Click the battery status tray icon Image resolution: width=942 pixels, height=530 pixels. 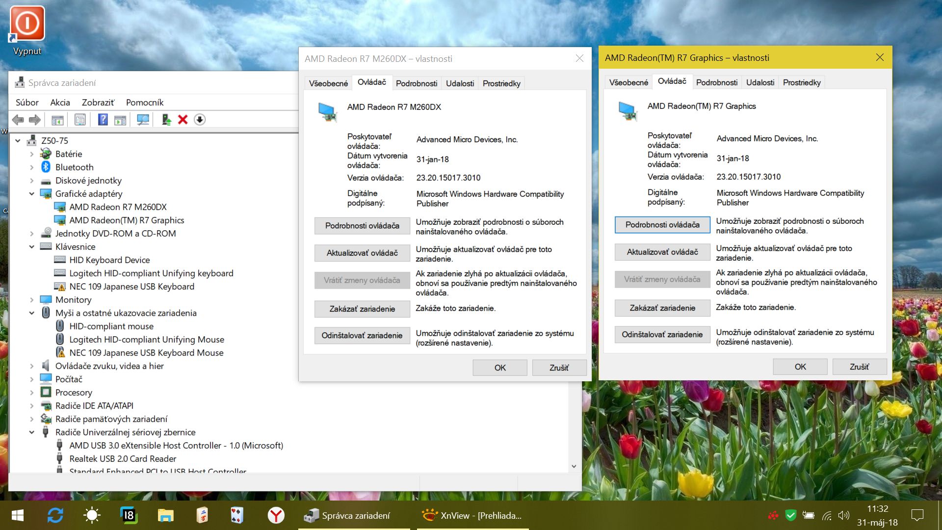(x=808, y=515)
